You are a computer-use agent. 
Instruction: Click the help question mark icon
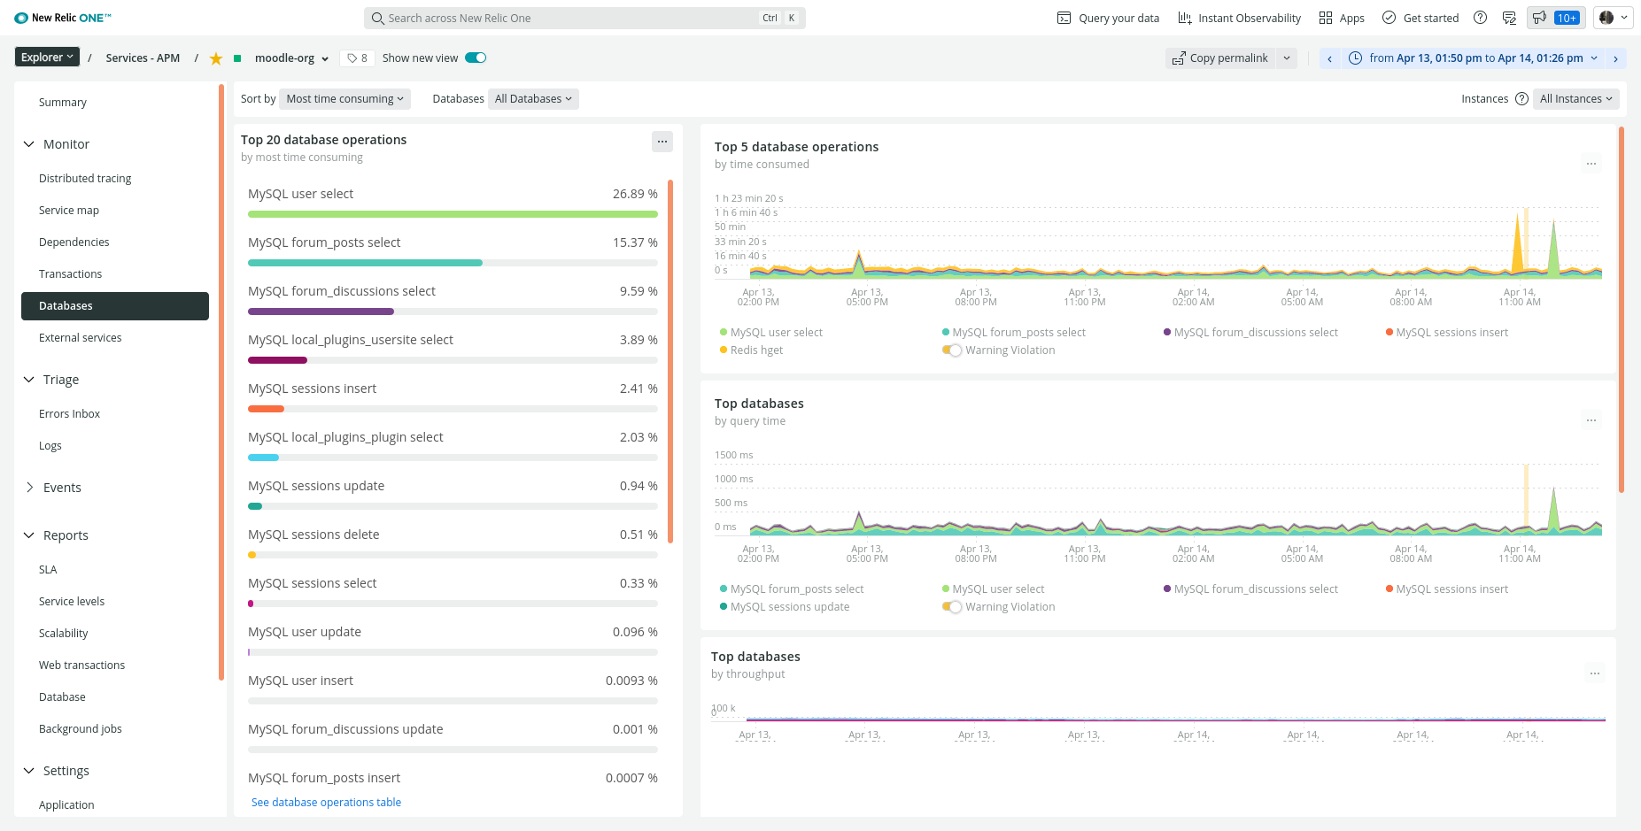coord(1480,18)
